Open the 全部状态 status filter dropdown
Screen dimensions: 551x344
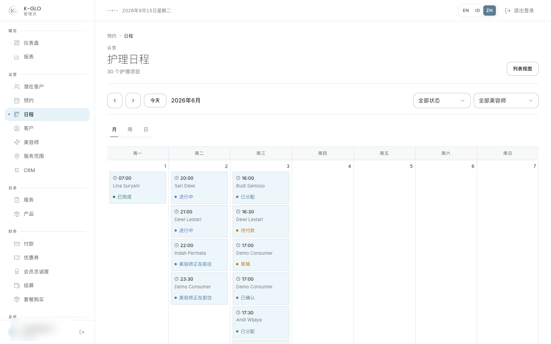click(x=442, y=101)
